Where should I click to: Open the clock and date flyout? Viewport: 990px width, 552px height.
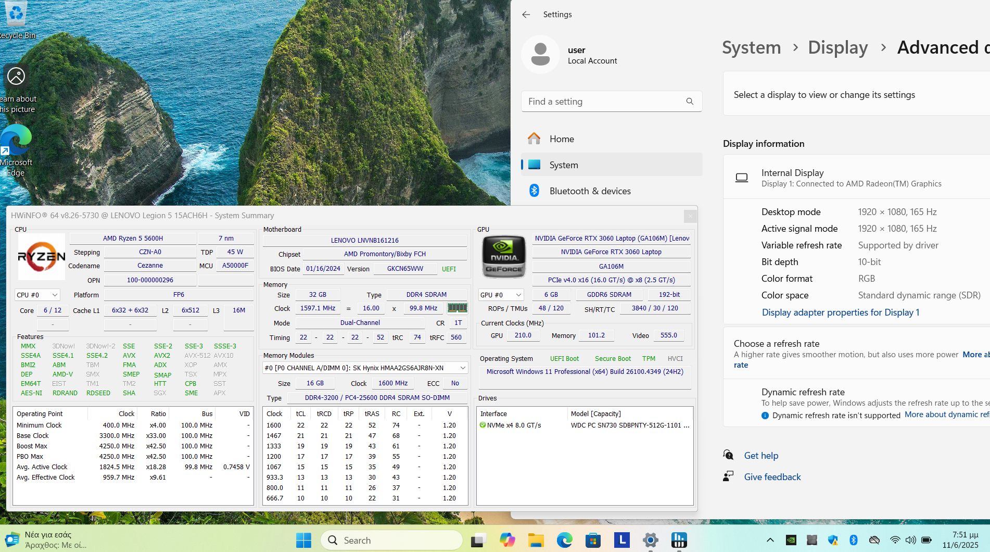960,540
